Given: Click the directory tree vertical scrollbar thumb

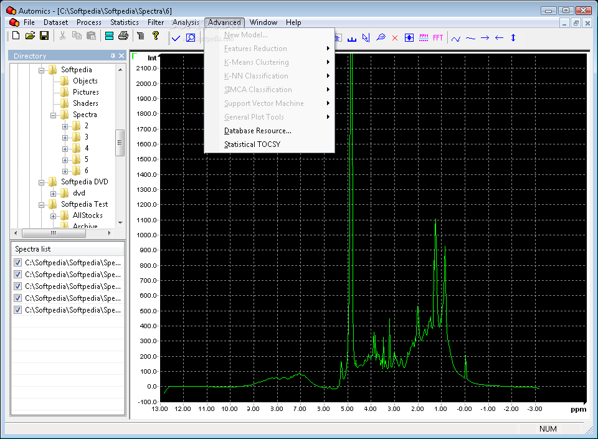Looking at the screenshot, I should coord(120,143).
